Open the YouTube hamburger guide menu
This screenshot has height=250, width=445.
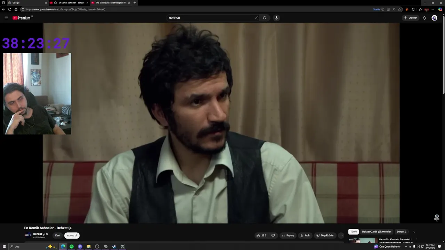(x=6, y=18)
